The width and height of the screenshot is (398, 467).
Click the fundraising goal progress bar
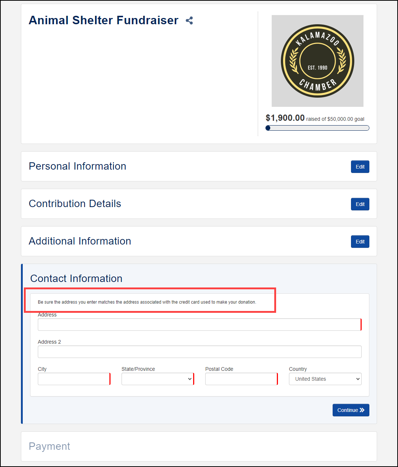[x=317, y=128]
